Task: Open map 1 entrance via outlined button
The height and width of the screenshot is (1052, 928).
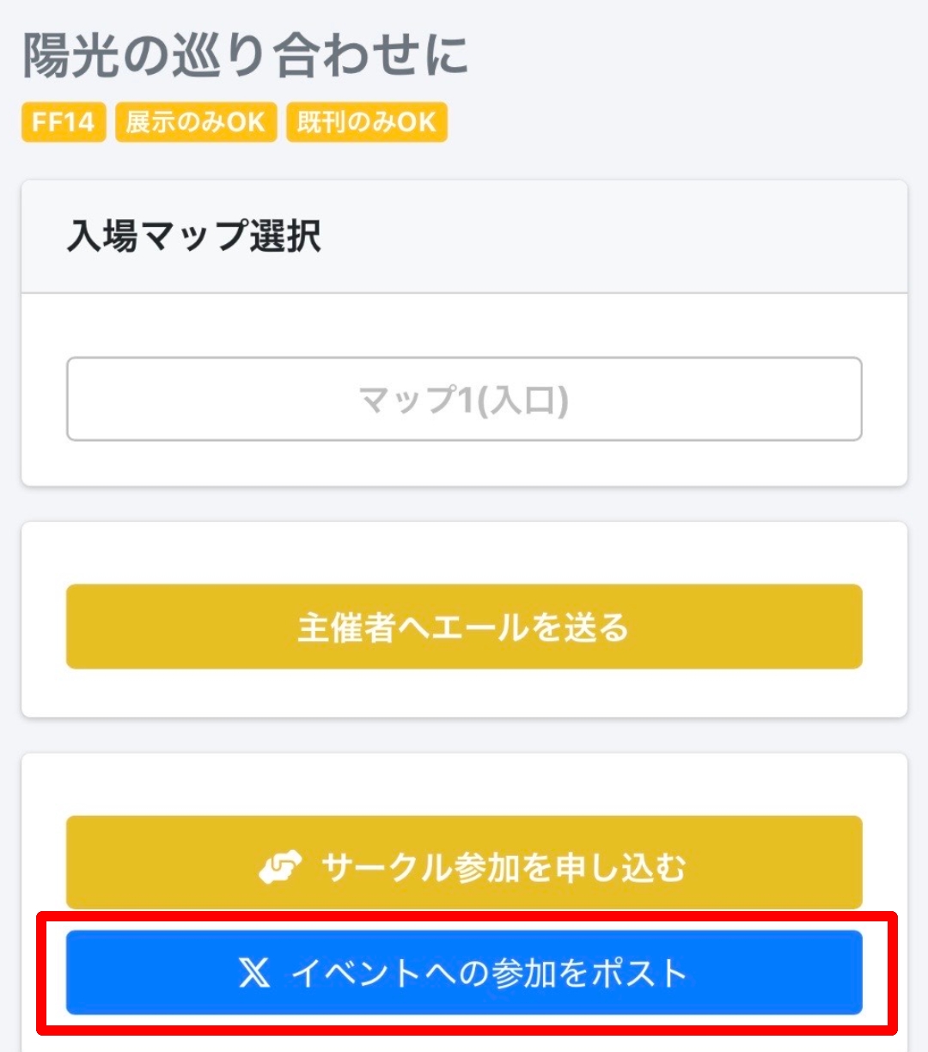Action: (464, 400)
